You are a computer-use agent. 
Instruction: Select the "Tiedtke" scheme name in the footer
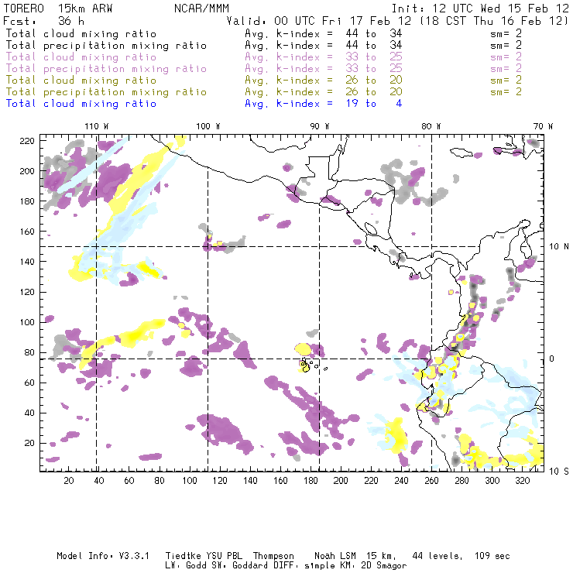[x=183, y=556]
